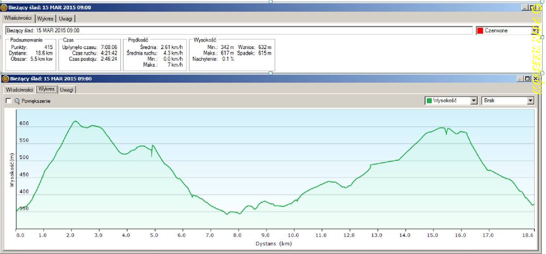Open the Czerwone color dropdown

click(534, 30)
